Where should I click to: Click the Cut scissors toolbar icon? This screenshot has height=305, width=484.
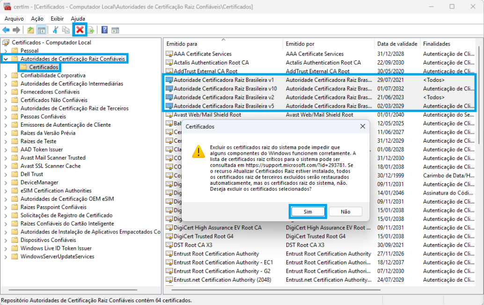[55, 30]
